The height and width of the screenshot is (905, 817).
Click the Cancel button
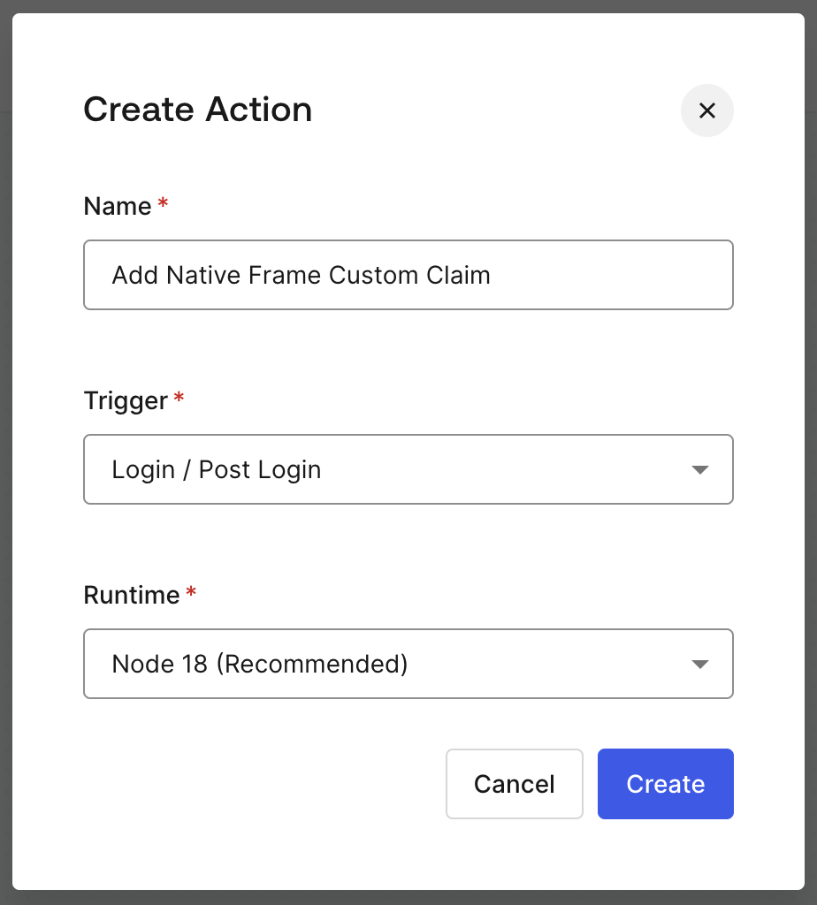pos(515,784)
